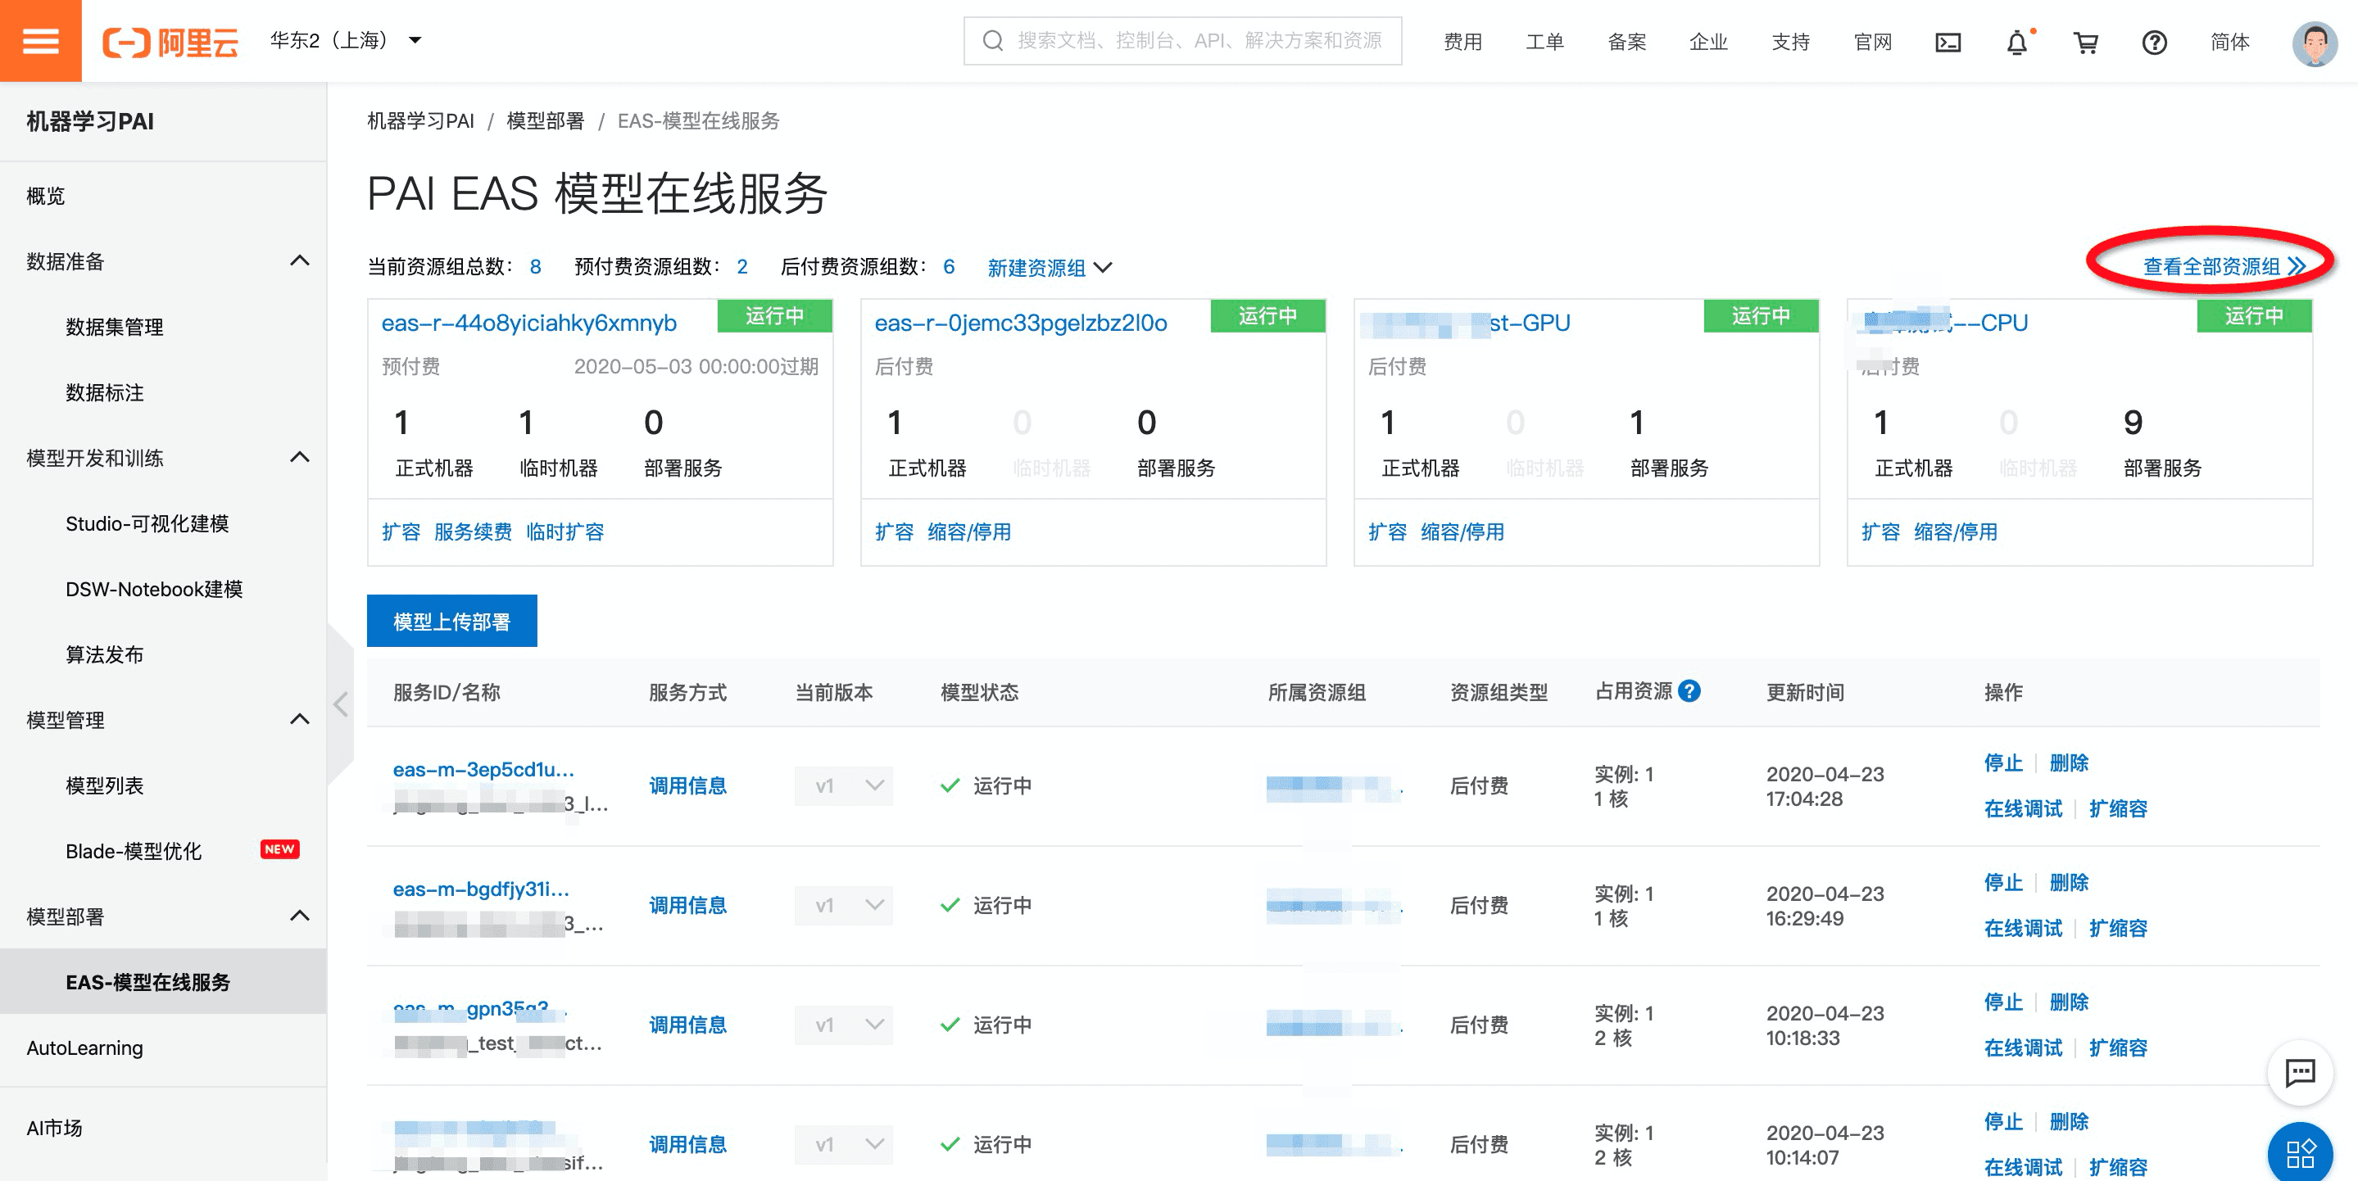
Task: Focus the top search input field
Action: coord(1182,40)
